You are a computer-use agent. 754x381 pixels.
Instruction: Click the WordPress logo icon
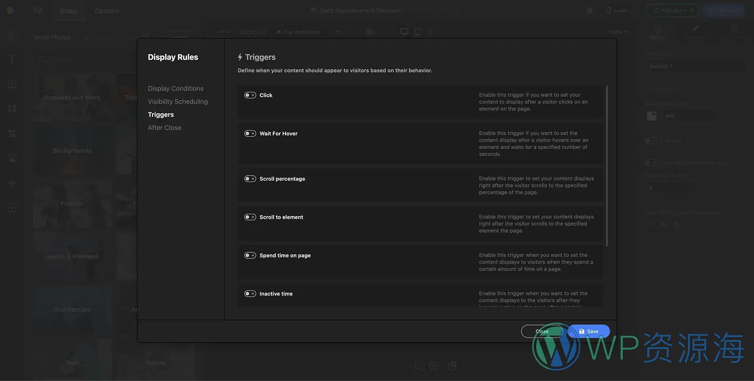(38, 10)
